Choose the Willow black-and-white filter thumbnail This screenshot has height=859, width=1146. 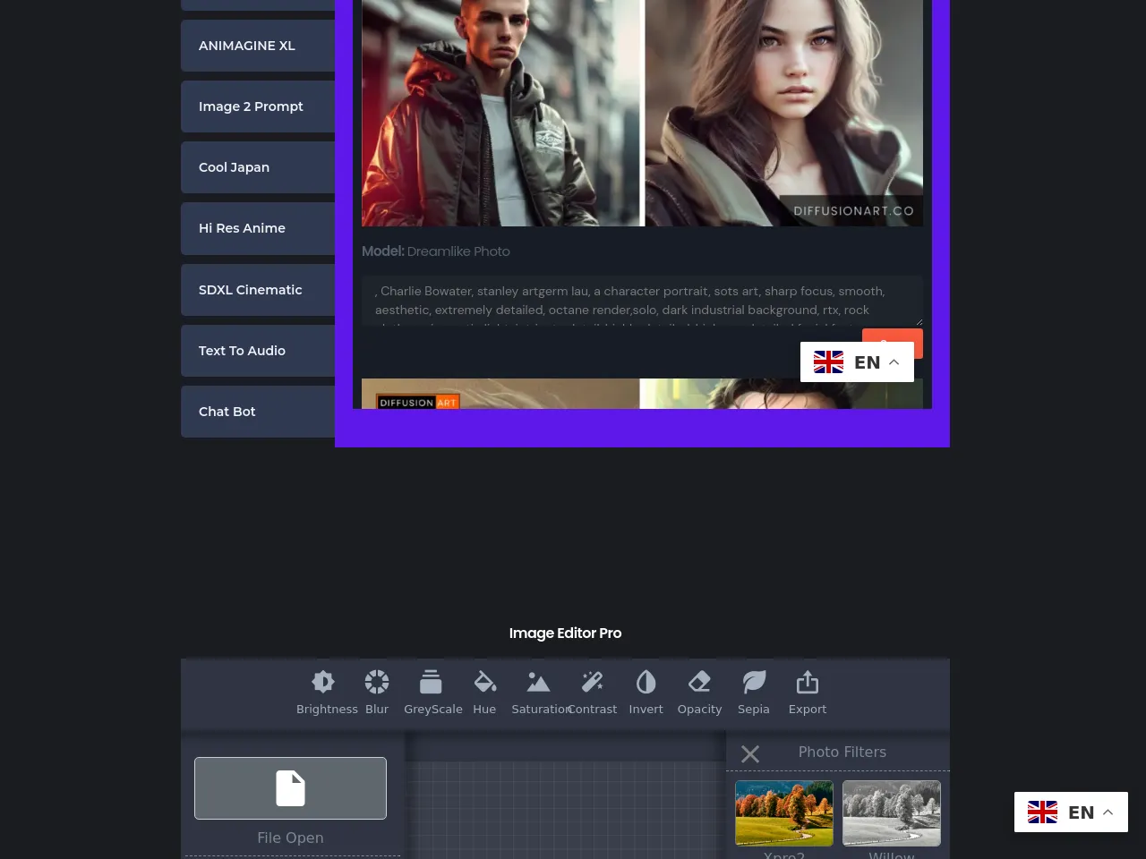click(891, 812)
